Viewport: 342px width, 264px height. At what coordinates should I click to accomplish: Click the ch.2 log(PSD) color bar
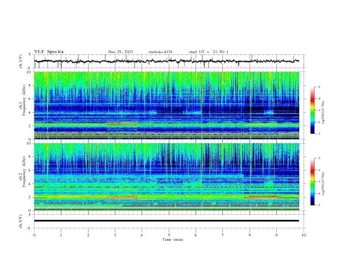(312, 182)
